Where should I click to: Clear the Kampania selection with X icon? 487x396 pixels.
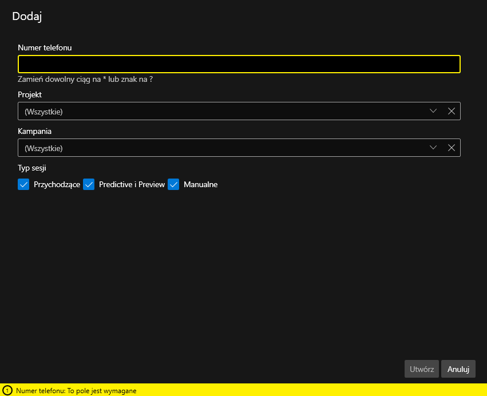[x=452, y=148]
